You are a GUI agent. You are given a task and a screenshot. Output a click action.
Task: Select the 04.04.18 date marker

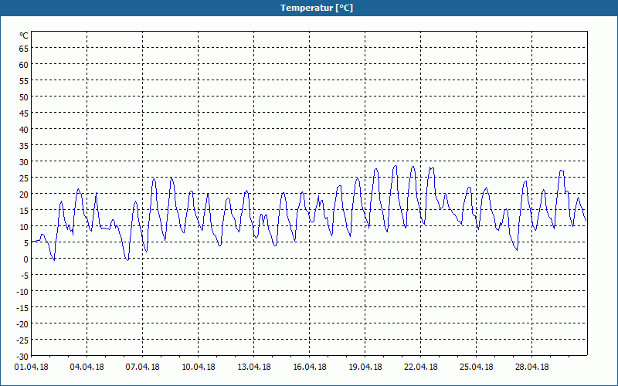(87, 367)
